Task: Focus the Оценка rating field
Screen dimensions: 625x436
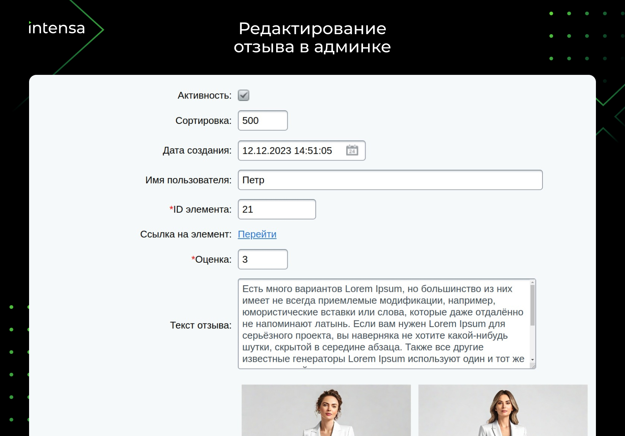Action: click(x=262, y=259)
